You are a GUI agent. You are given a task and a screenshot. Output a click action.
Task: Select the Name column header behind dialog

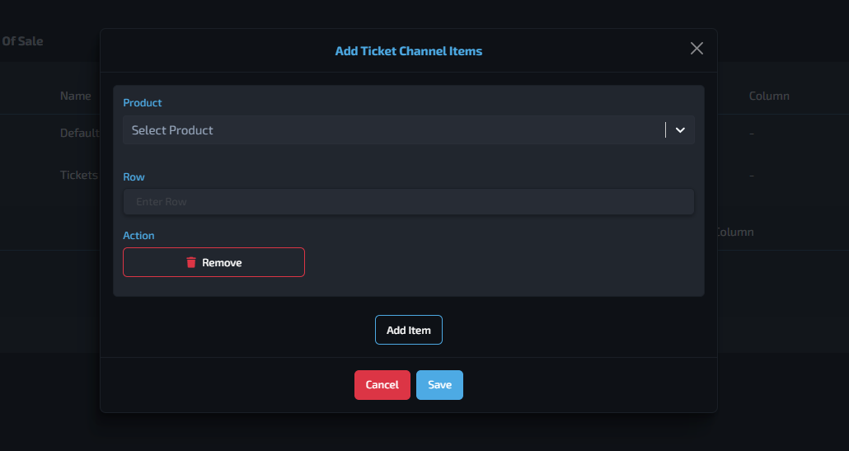coord(75,96)
